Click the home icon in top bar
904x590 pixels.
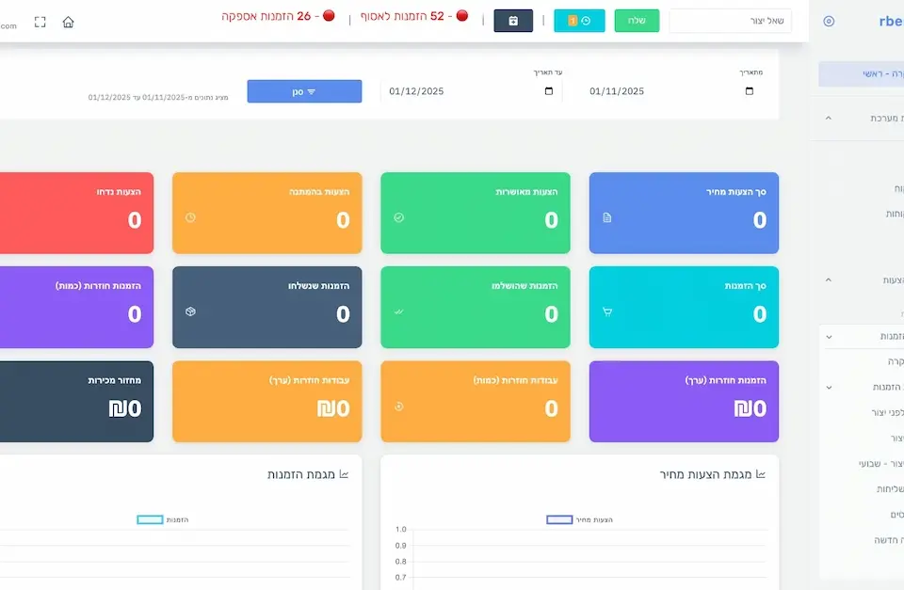coord(68,22)
